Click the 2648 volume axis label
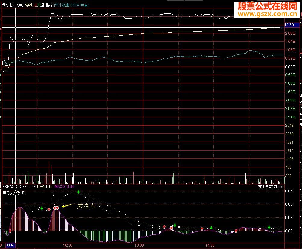The image size is (302, 249). [289, 126]
